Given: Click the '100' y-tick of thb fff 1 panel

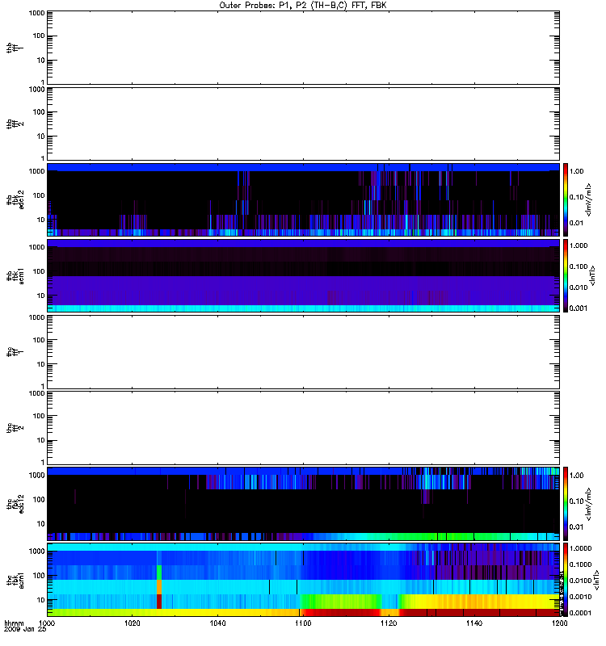Looking at the screenshot, I should [x=39, y=36].
